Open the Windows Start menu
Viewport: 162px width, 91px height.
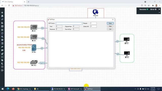[x=3, y=89]
